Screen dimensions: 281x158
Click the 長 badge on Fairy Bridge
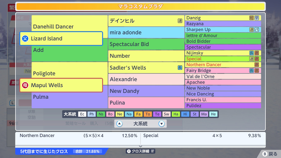(x=251, y=70)
